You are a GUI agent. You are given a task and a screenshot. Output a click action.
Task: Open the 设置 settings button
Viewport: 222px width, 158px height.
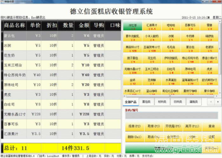coord(212,137)
